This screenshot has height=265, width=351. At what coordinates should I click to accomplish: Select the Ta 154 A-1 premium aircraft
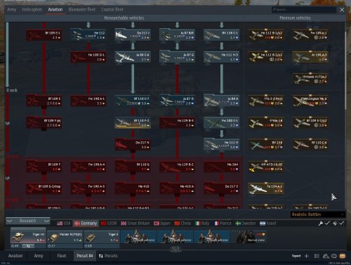266,188
